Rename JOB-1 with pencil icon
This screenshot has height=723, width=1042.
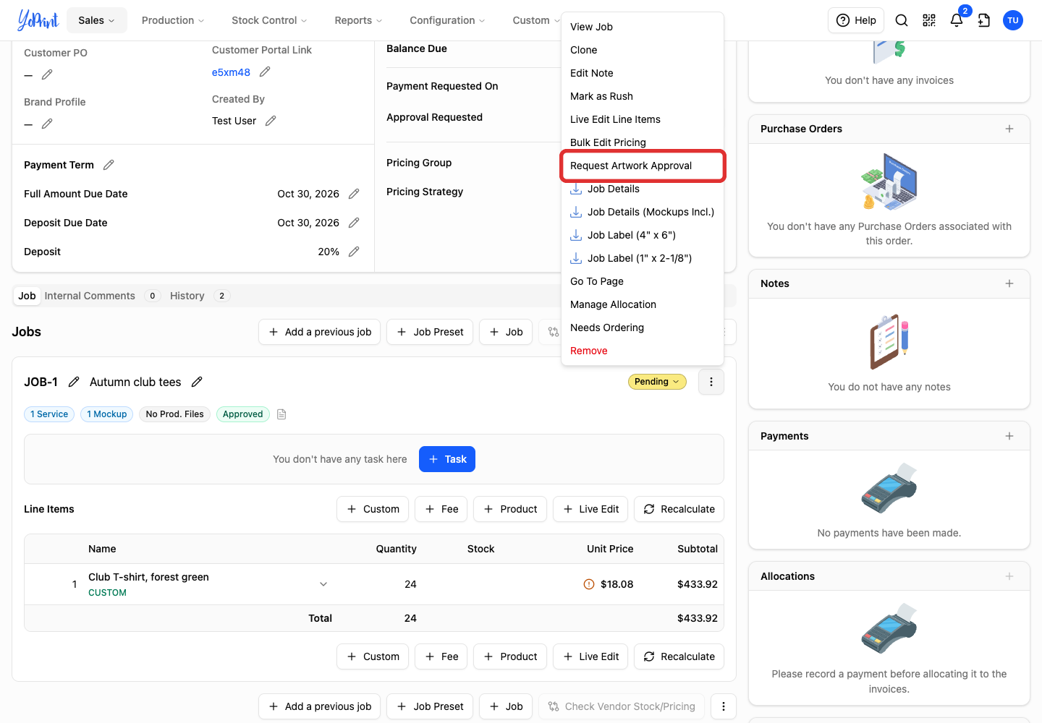pos(74,382)
